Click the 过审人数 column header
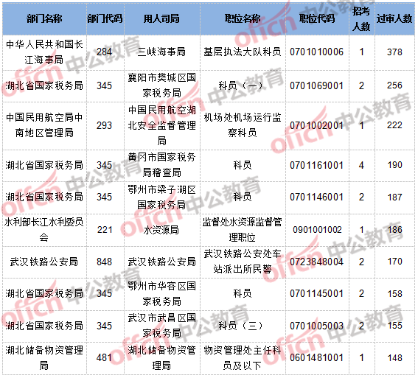 click(x=394, y=18)
